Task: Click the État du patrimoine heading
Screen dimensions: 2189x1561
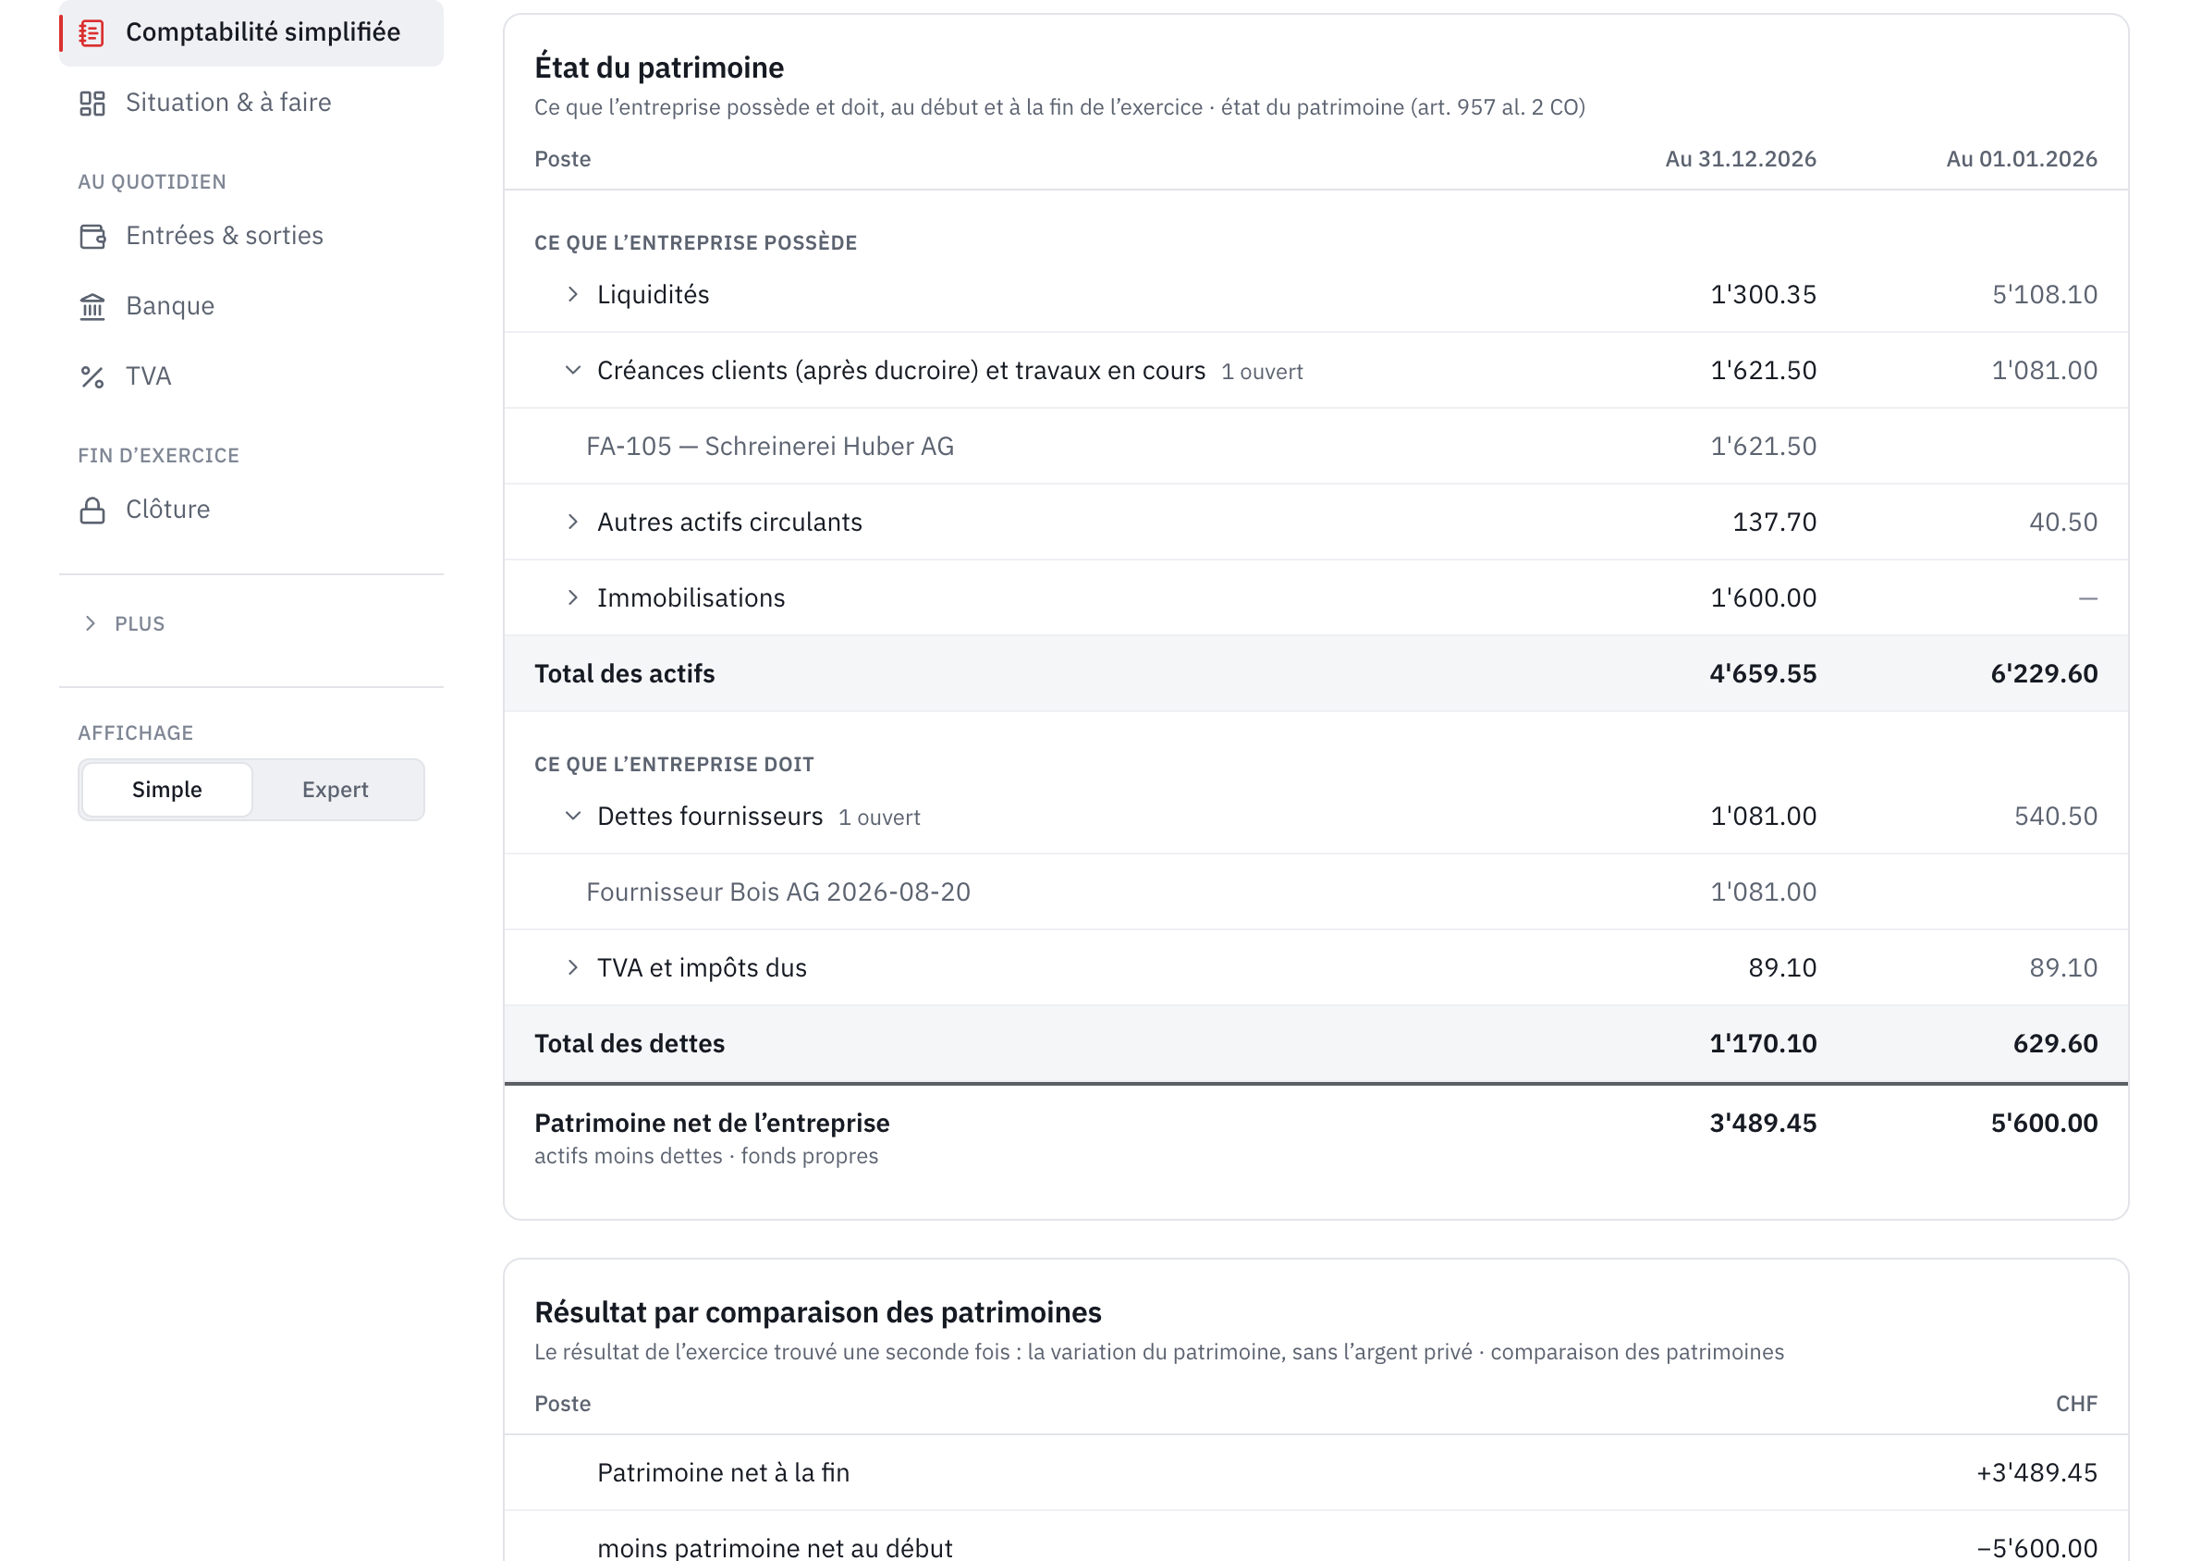Action: [659, 68]
